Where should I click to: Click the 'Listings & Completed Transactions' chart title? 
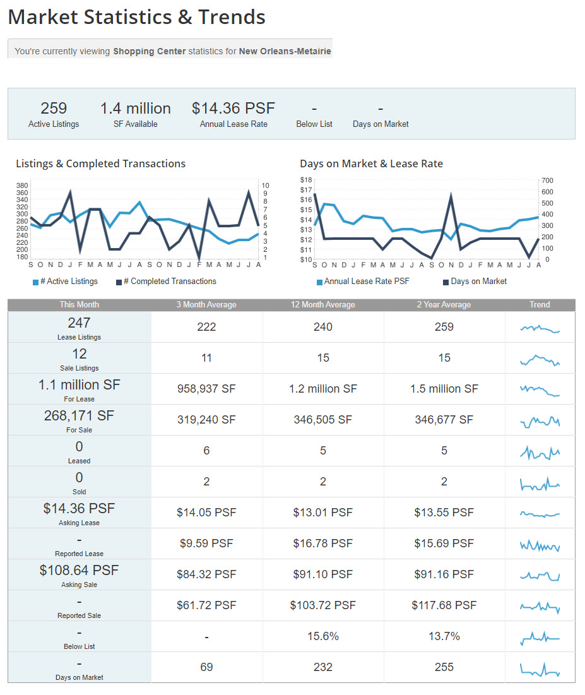pyautogui.click(x=100, y=163)
